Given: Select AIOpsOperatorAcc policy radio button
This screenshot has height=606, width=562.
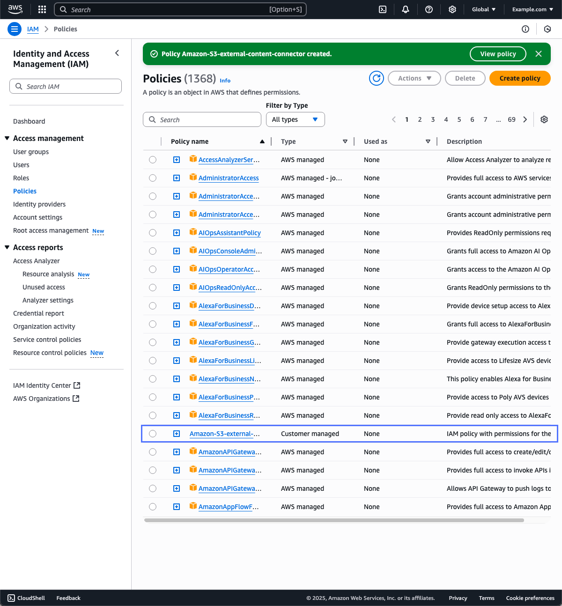Looking at the screenshot, I should tap(153, 269).
